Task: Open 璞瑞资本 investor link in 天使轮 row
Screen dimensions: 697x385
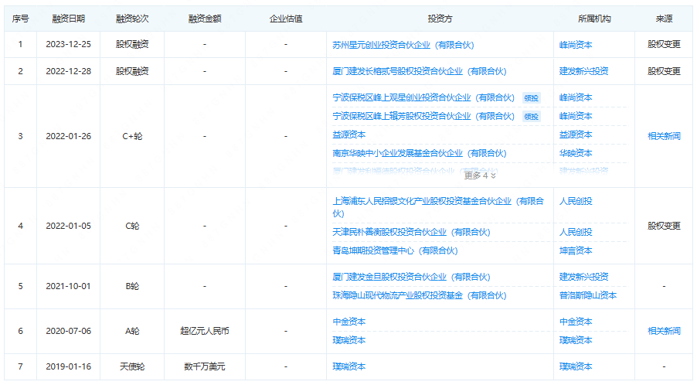Action: 349,366
